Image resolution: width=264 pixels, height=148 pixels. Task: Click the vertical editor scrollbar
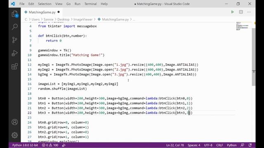tap(254, 57)
